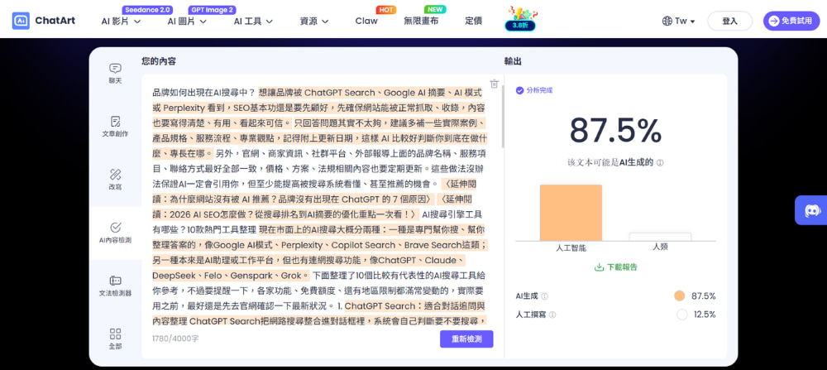Click the 12.5% human percentage value
Image resolution: width=827 pixels, height=370 pixels.
(705, 315)
